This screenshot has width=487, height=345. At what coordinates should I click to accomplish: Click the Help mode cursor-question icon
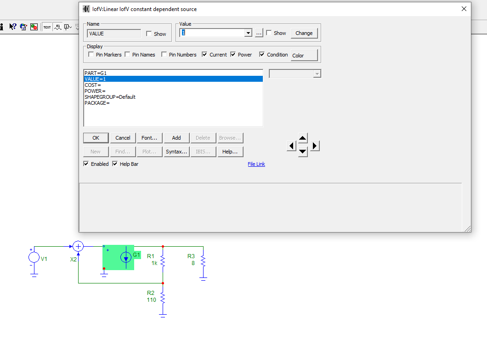coord(12,27)
